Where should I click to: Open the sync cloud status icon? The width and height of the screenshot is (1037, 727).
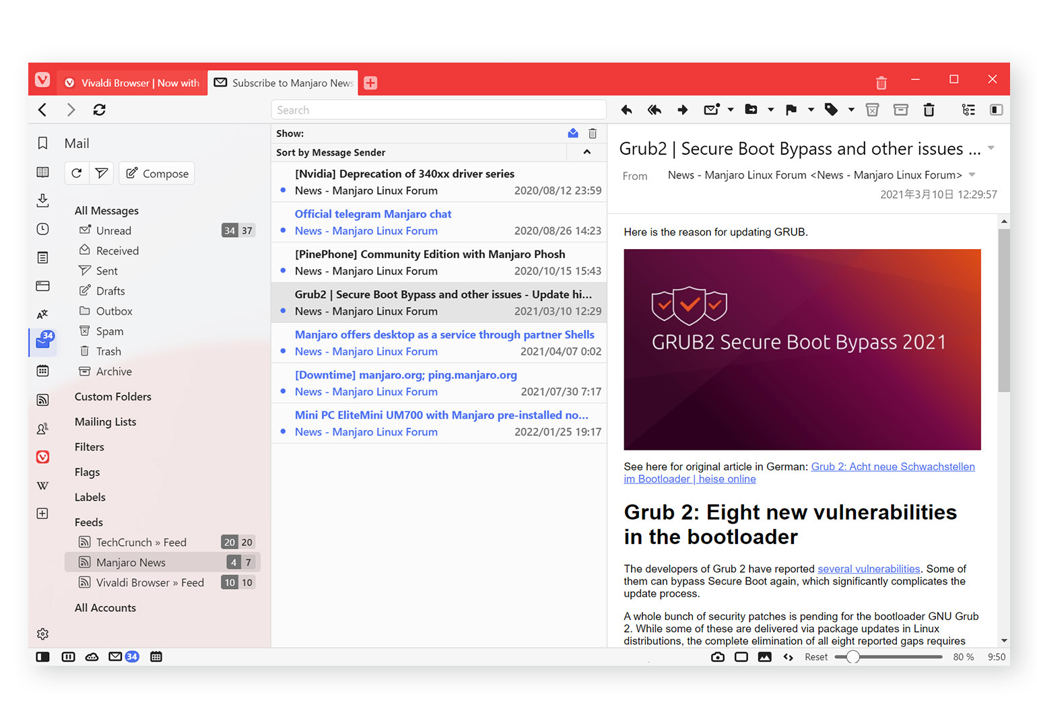point(92,657)
